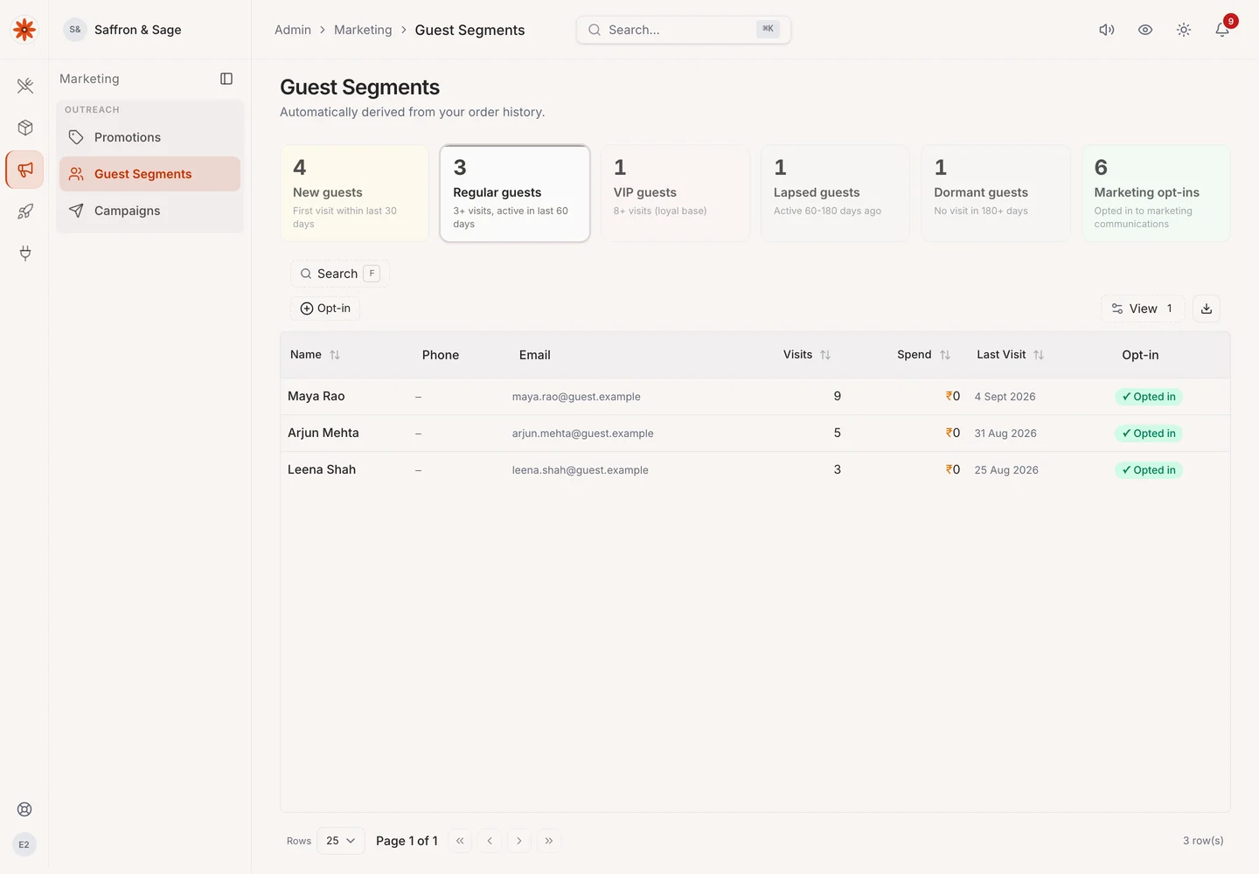Sort the table by Visits
This screenshot has height=874, width=1259.
click(807, 355)
